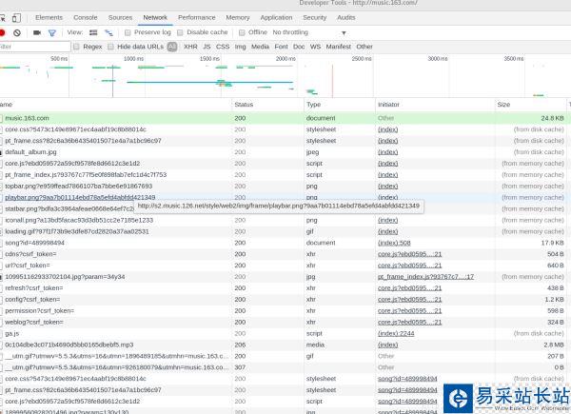The width and height of the screenshot is (571, 414).
Task: Open the Audits tab
Action: click(x=346, y=17)
